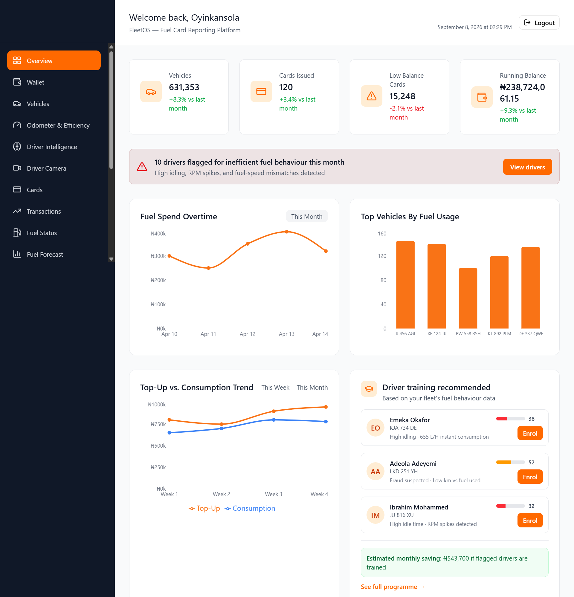Enrol Emeka Okafor in training
Image resolution: width=574 pixels, height=597 pixels.
[x=530, y=433]
